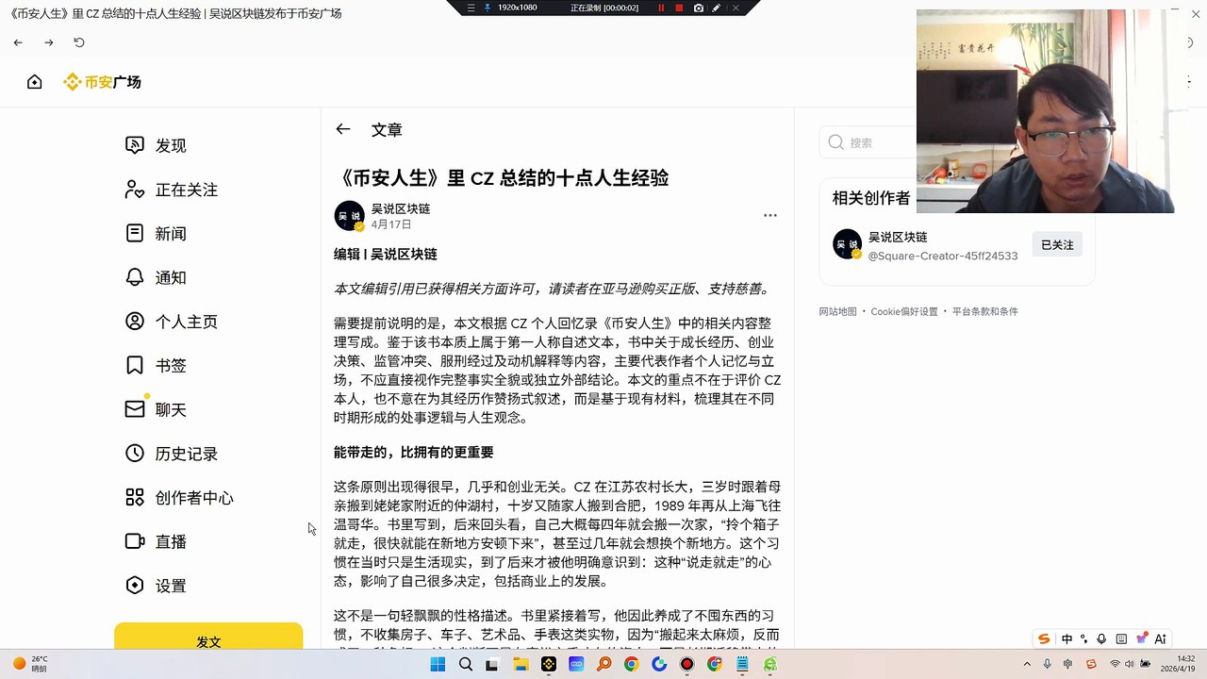Open 书签 in the sidebar

click(x=157, y=365)
